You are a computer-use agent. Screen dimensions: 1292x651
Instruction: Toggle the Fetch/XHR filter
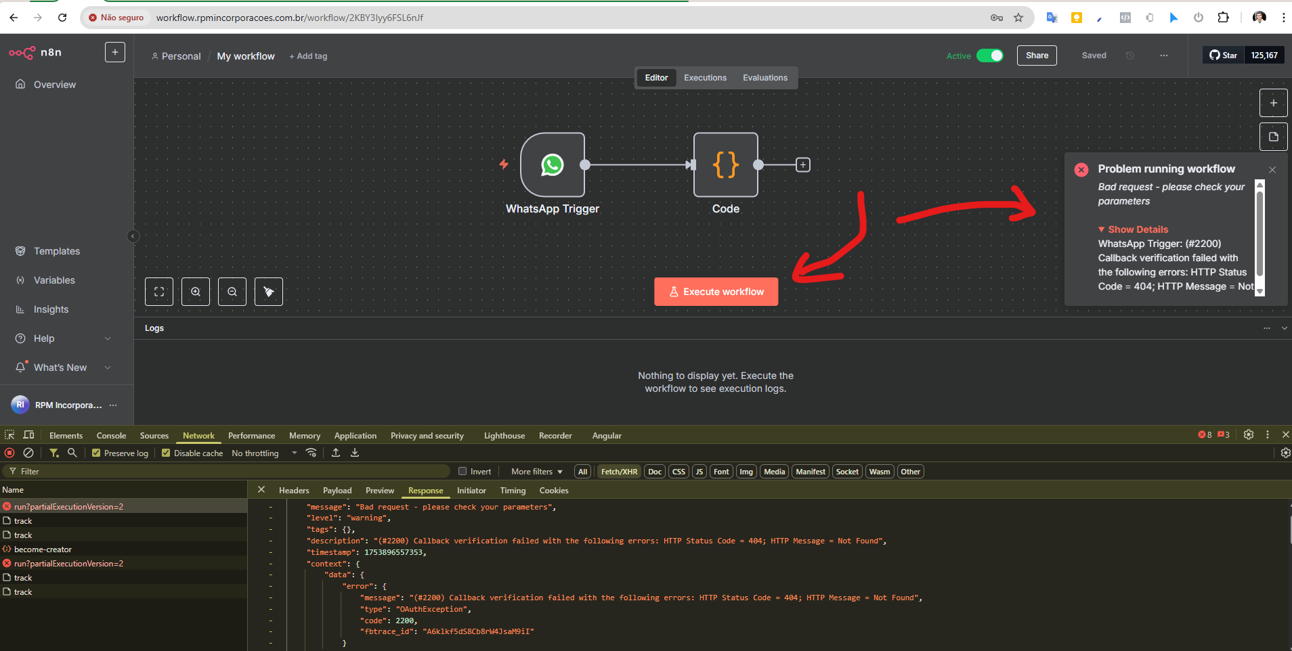point(620,472)
